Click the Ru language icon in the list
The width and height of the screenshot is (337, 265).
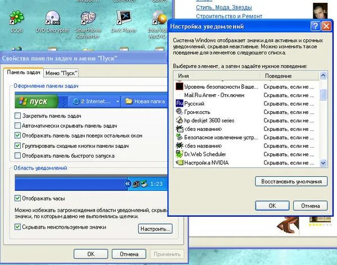(x=180, y=104)
